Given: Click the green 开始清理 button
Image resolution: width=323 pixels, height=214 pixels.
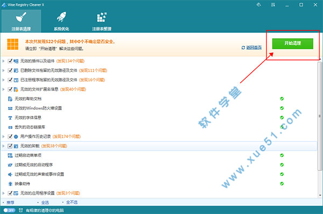Looking at the screenshot, I should (292, 44).
